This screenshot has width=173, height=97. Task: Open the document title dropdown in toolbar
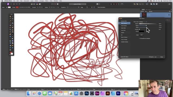tap(78, 4)
